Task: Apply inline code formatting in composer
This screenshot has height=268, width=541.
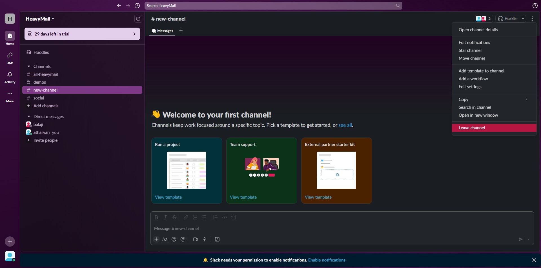Action: point(225,217)
